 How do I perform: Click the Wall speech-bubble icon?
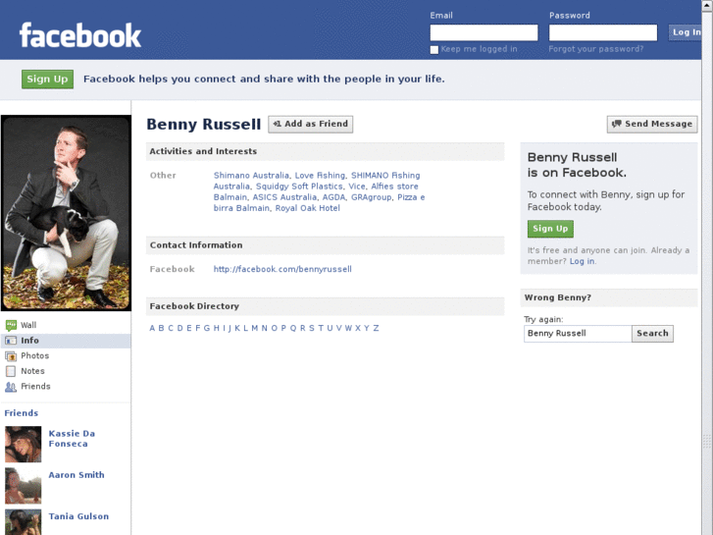click(11, 325)
